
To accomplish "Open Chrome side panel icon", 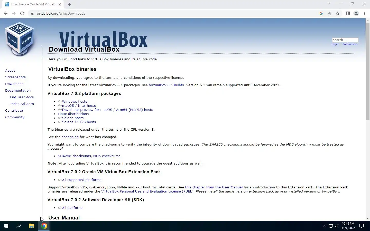I will [348, 13].
